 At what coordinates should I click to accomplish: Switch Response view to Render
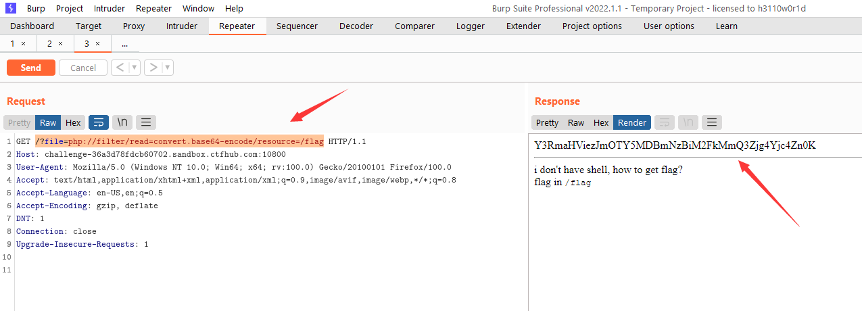632,122
